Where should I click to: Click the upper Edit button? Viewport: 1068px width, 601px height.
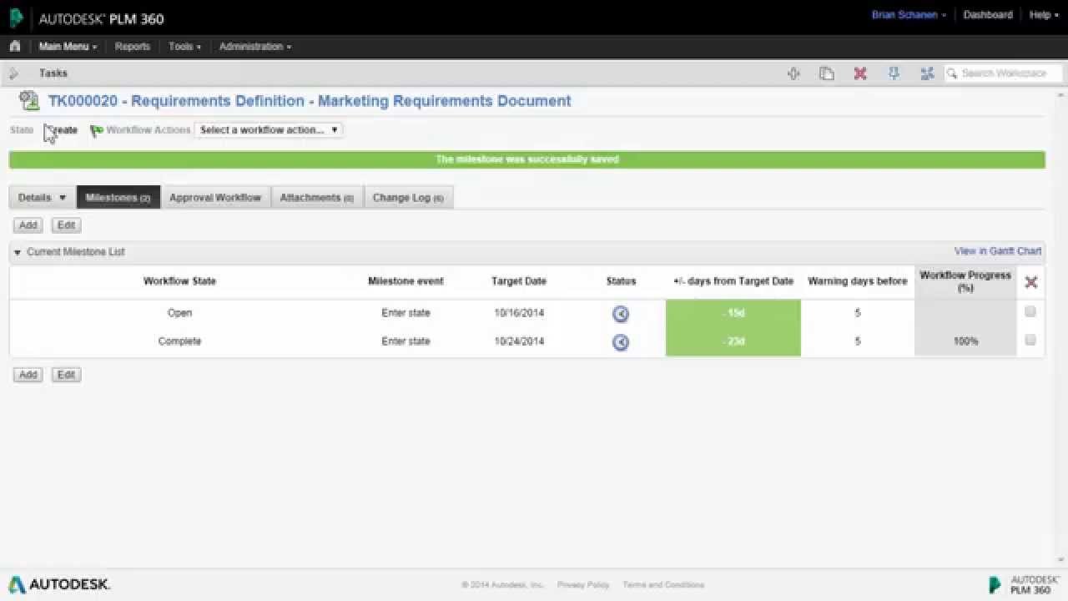coord(66,225)
